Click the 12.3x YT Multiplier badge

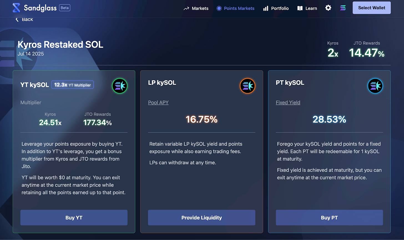click(72, 85)
